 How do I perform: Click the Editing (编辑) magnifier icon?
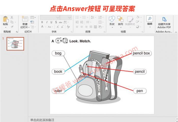coord(150,19)
